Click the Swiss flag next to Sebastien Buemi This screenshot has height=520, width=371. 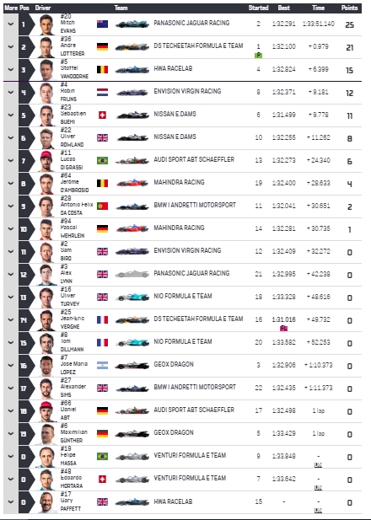(x=102, y=115)
